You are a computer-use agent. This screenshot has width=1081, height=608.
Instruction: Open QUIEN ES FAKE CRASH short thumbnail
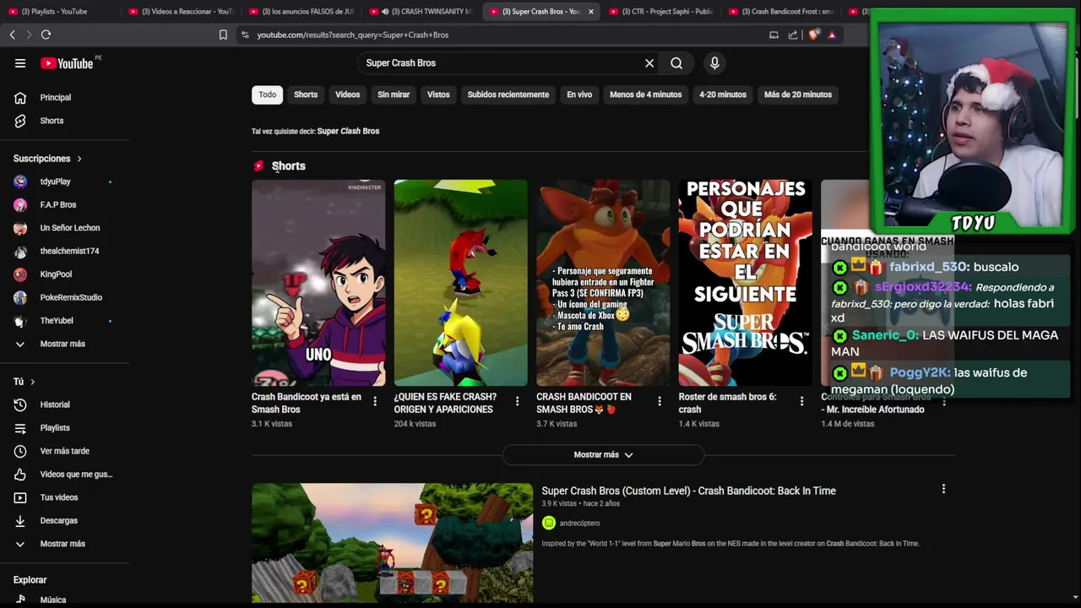[460, 283]
